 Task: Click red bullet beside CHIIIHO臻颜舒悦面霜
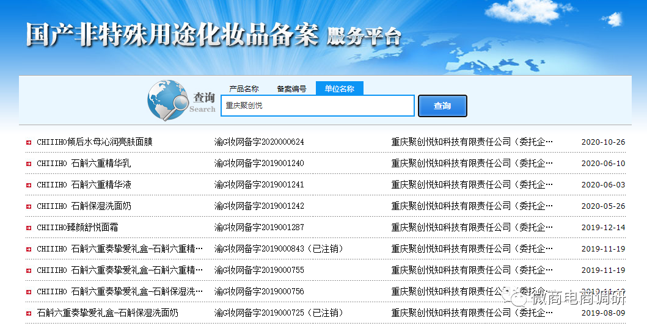29,228
